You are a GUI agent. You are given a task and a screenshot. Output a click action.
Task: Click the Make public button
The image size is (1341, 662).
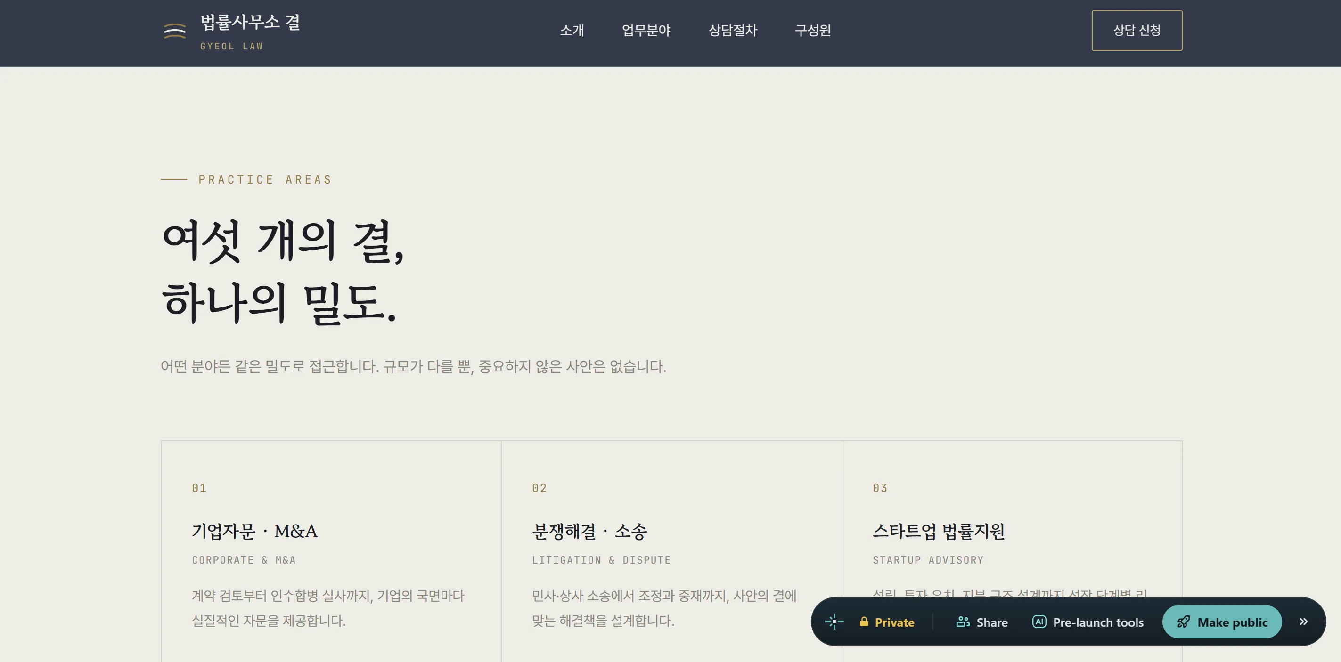[x=1222, y=622]
